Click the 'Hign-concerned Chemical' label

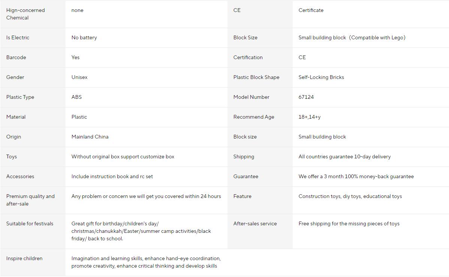pyautogui.click(x=25, y=14)
